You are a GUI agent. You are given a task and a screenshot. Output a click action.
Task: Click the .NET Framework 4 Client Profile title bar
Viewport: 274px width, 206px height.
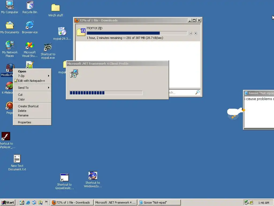tap(117, 64)
